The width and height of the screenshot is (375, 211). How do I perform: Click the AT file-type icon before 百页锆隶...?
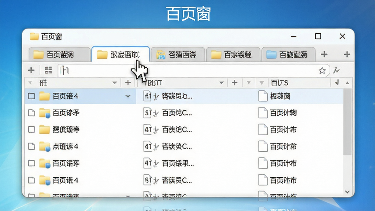point(147,163)
